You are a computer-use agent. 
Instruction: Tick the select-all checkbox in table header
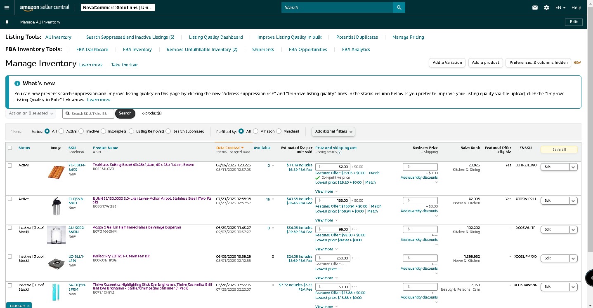[10, 148]
